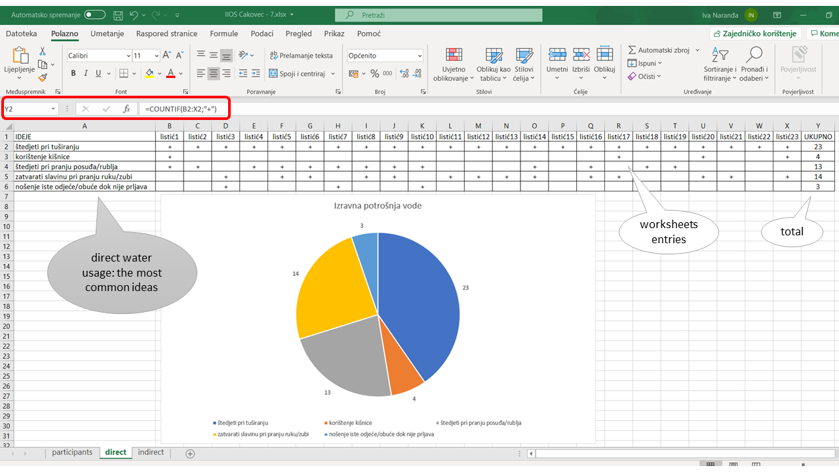Open Oblikuj kao tablicu menu

coord(493,64)
